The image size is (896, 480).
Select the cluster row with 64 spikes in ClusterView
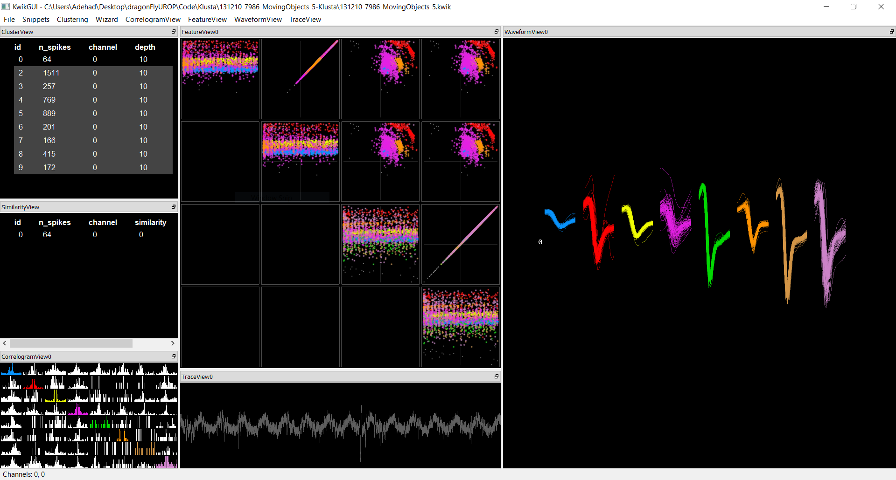93,59
